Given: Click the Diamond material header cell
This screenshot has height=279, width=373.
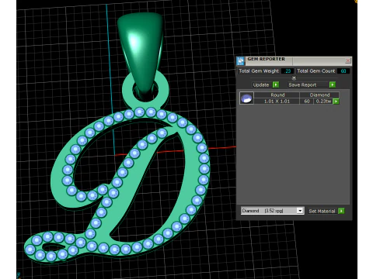Looking at the screenshot, I should pyautogui.click(x=319, y=95).
